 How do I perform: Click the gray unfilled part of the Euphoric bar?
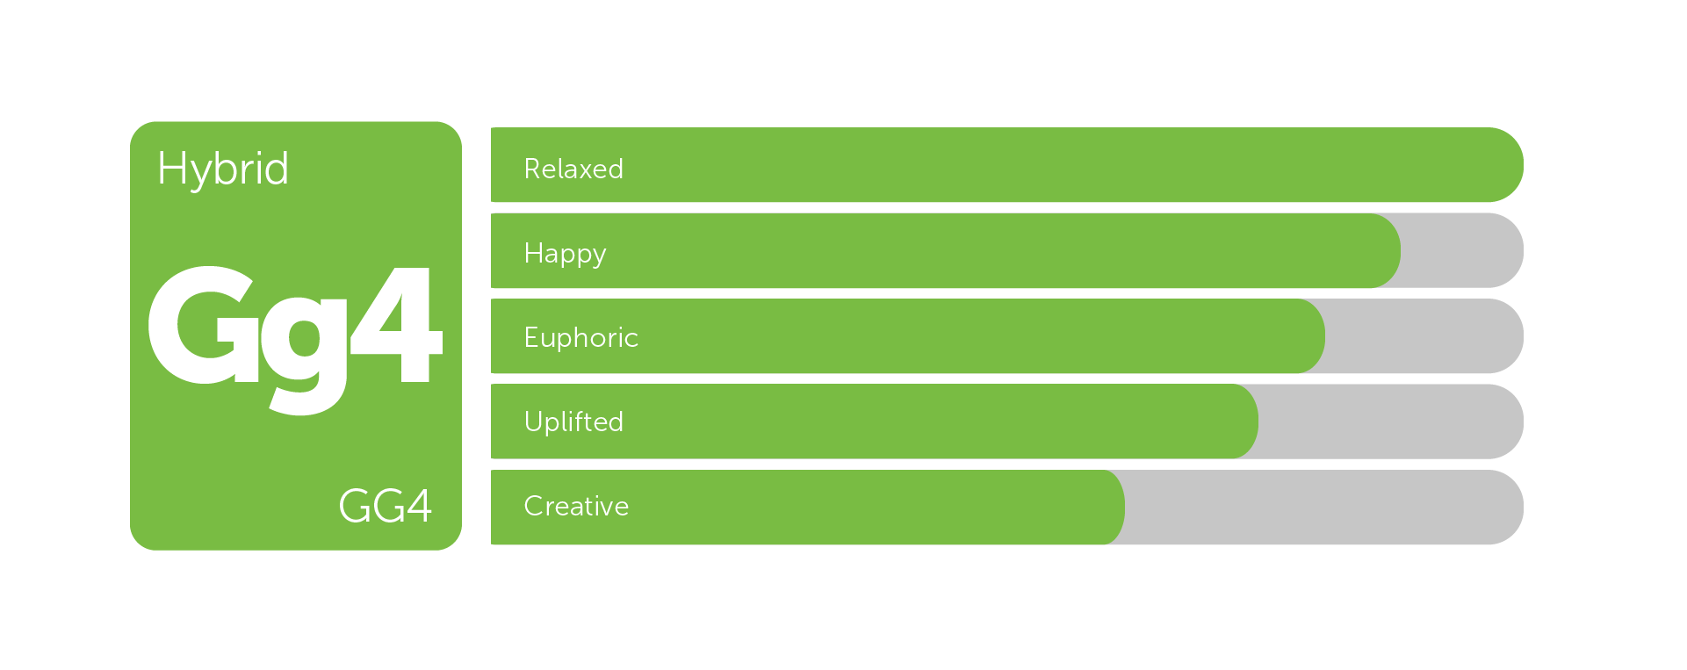(x=1423, y=336)
